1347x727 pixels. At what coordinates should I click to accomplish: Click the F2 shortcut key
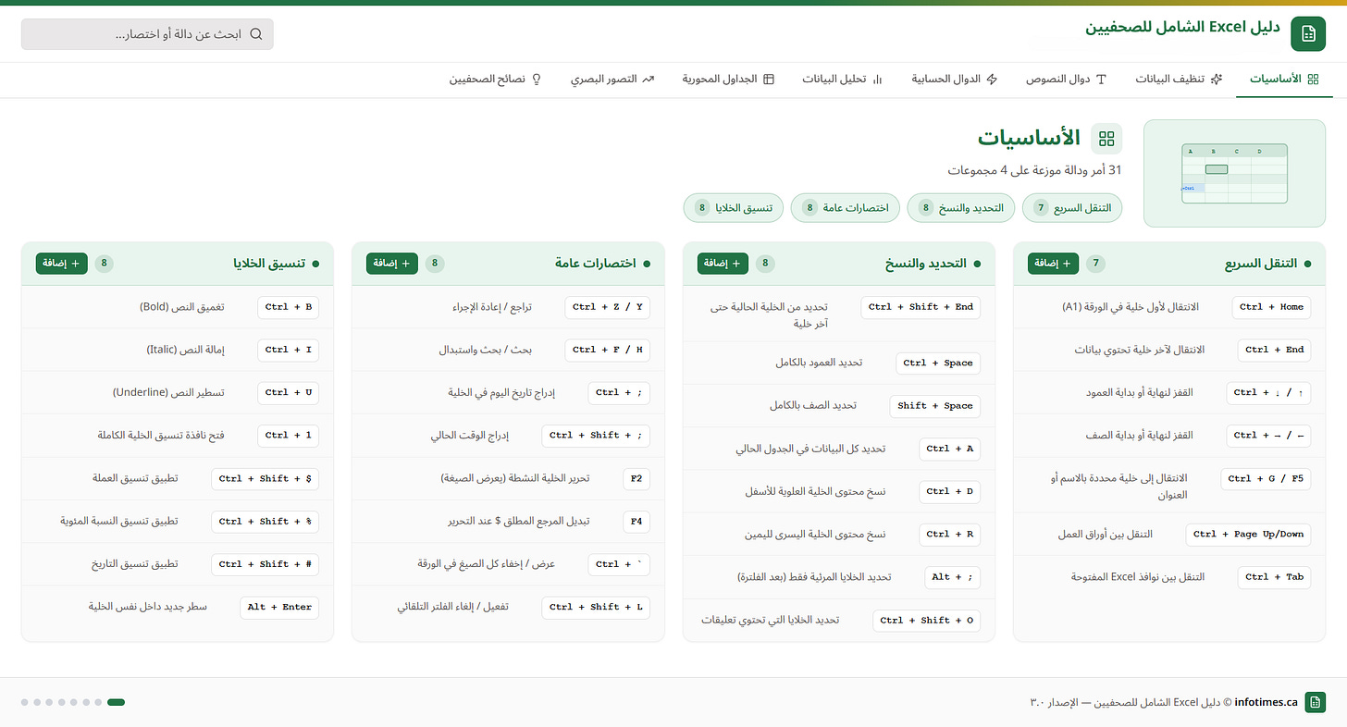coord(636,478)
